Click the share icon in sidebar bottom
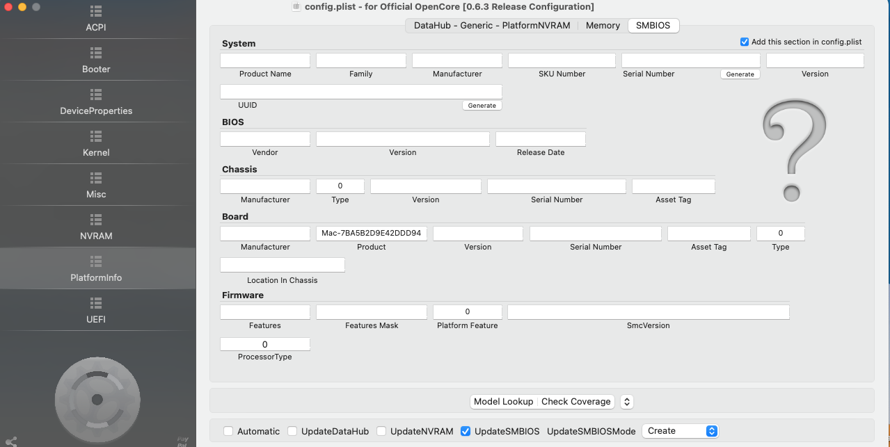The width and height of the screenshot is (890, 447). 10,441
